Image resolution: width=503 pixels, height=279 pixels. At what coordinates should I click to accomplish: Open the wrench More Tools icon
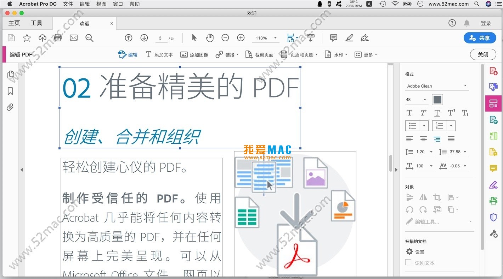point(493,233)
